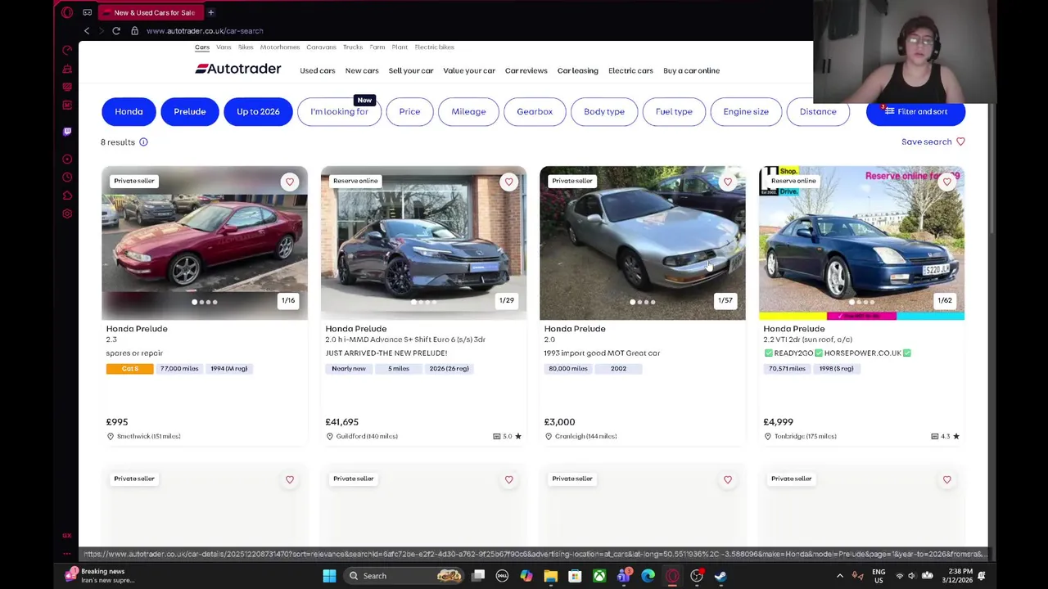This screenshot has width=1048, height=589.
Task: Open the Body type filter dropdown
Action: [x=604, y=111]
